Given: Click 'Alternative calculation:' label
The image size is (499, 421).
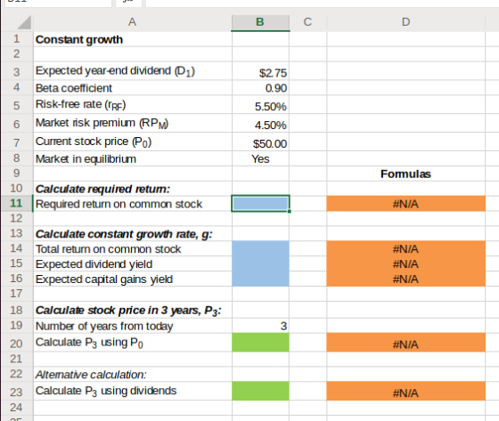Looking at the screenshot, I should [91, 375].
